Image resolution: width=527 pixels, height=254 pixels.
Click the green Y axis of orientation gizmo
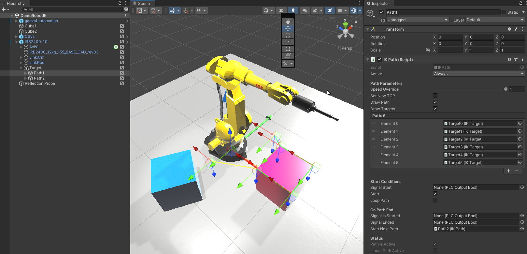[x=346, y=25]
